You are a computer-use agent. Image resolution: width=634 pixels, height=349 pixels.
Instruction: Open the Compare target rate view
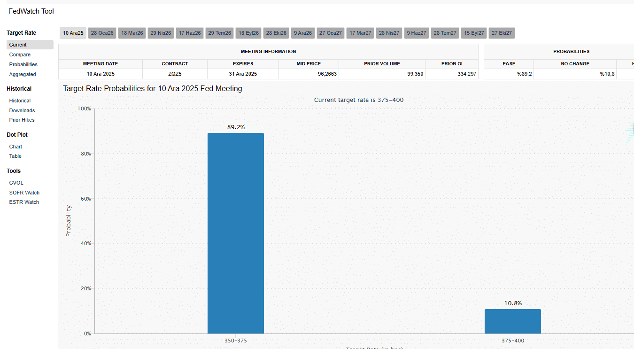pyautogui.click(x=20, y=55)
